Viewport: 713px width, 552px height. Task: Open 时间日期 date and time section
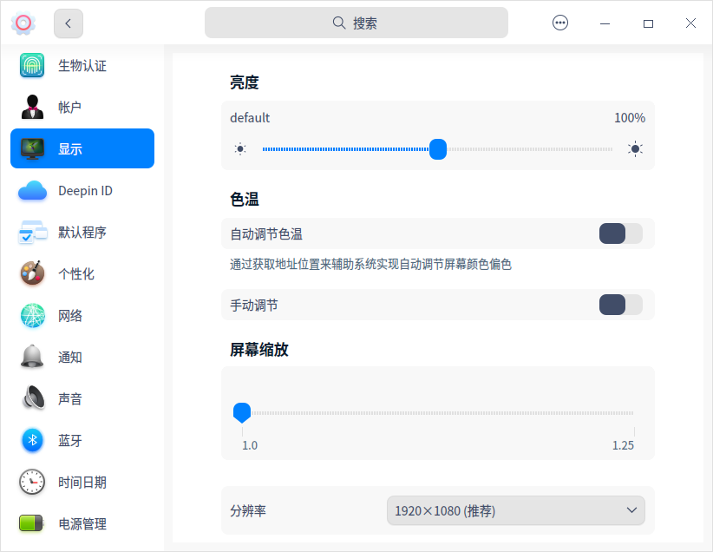pos(31,482)
